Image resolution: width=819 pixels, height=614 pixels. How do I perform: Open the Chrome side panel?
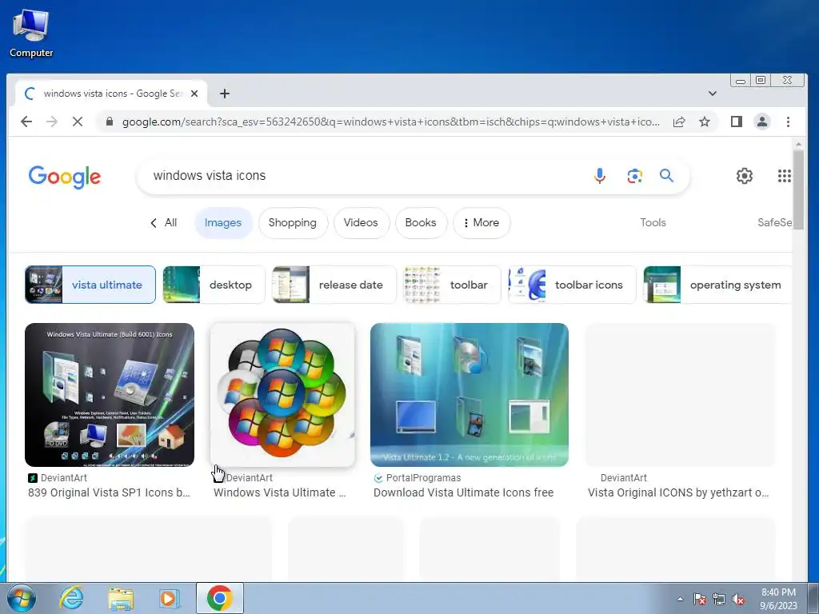pyautogui.click(x=737, y=122)
